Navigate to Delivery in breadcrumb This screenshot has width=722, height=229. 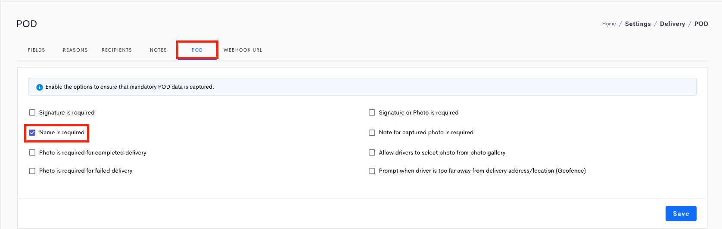[672, 24]
